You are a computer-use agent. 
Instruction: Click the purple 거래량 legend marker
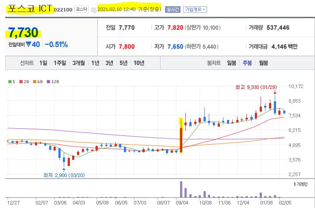295,184
